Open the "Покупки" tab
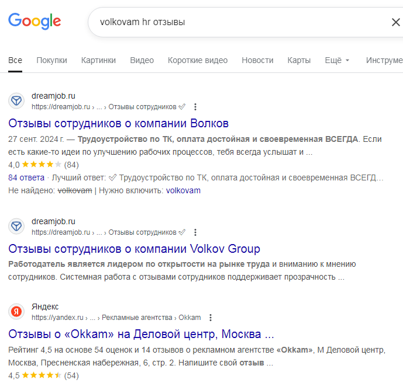 click(51, 60)
